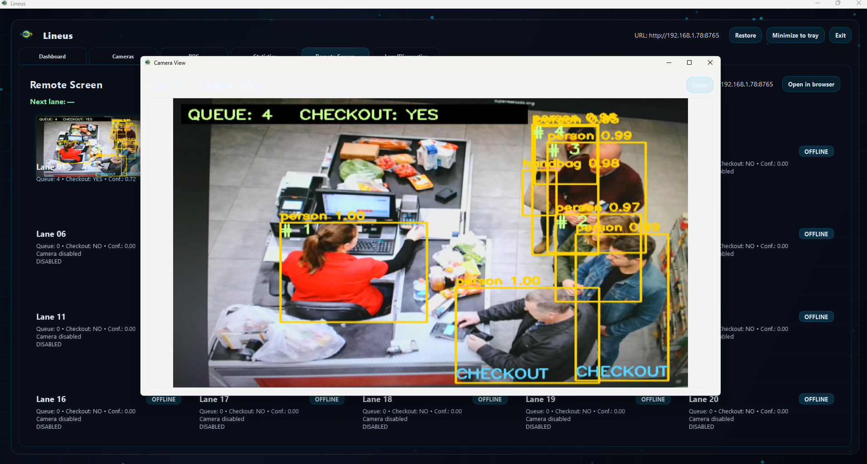Click Minimize to tray
The height and width of the screenshot is (464, 867).
coord(795,35)
